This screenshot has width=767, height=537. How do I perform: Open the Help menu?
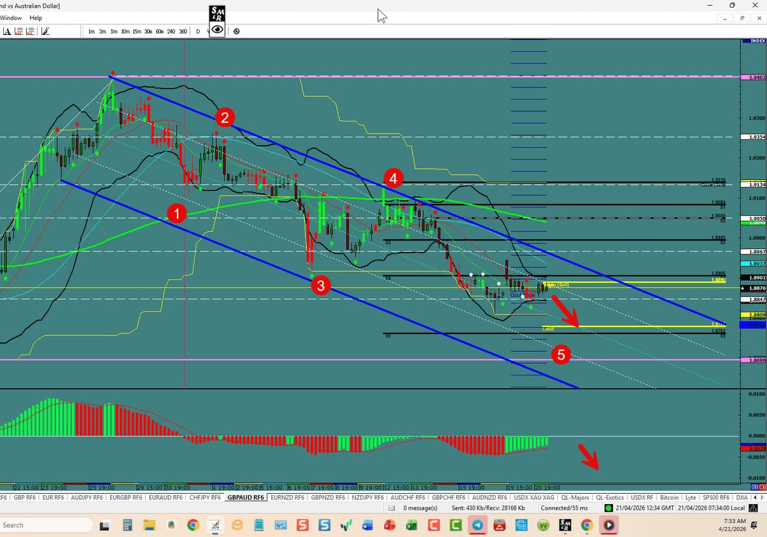point(36,18)
